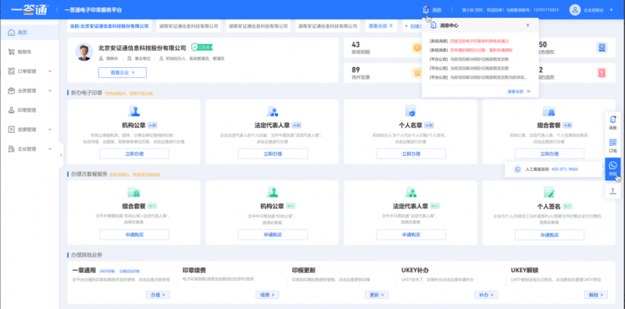Click the floating 消息 bell icon on right
The width and height of the screenshot is (625, 309).
(612, 119)
